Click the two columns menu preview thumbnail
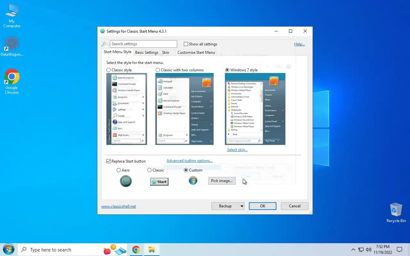Image resolution: width=410 pixels, height=256 pixels. pyautogui.click(x=184, y=109)
